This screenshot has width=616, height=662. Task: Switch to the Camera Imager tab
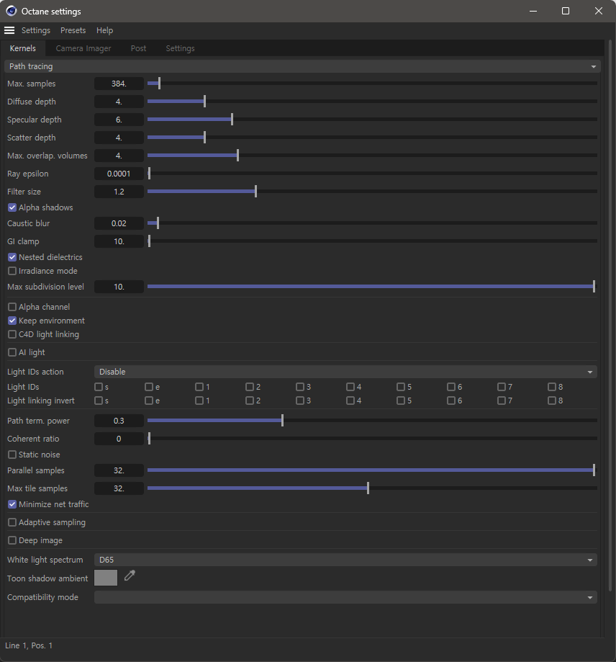[83, 48]
